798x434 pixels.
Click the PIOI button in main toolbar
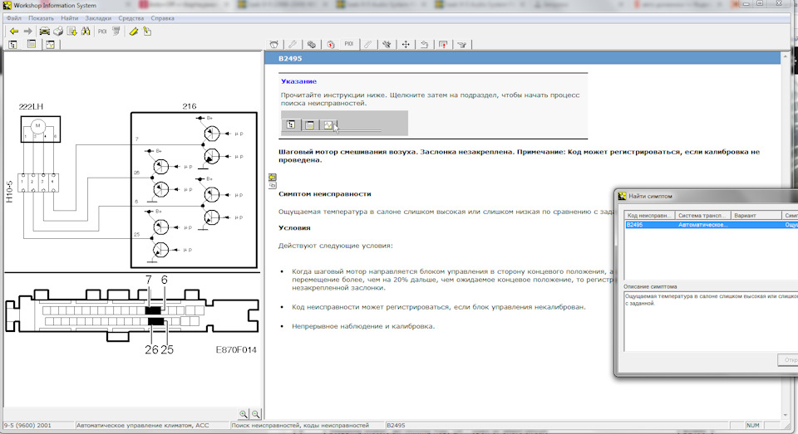[103, 32]
